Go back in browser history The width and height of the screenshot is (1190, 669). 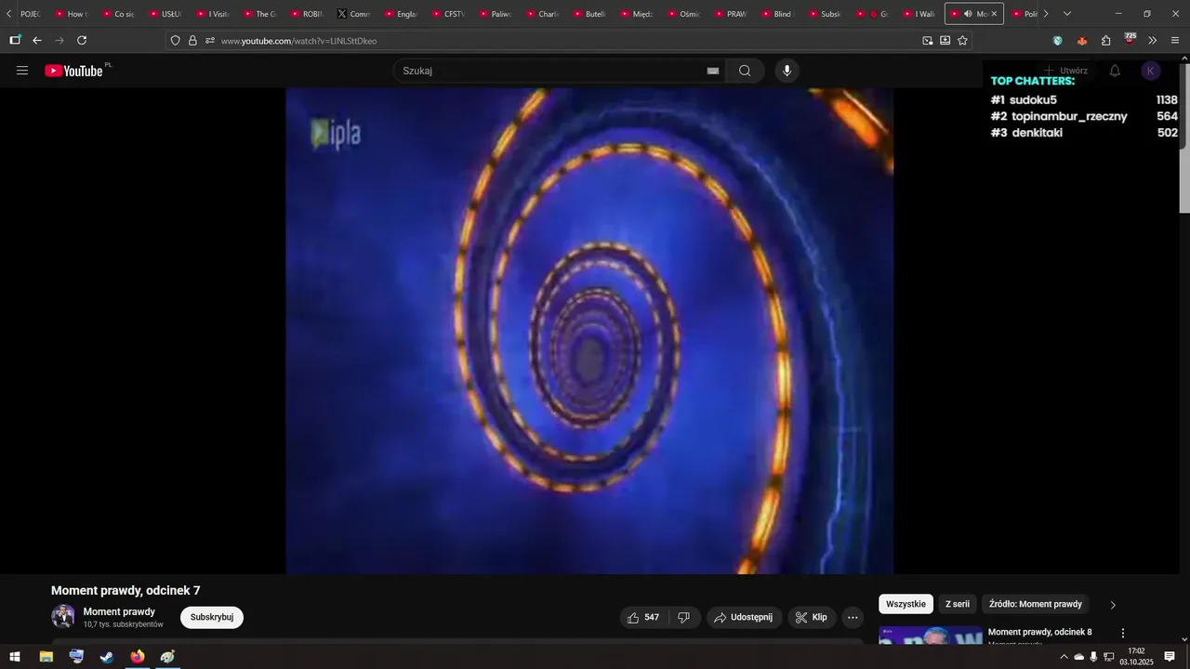tap(37, 41)
